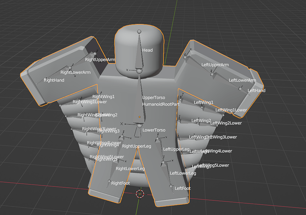Click the LeftUpperLeg label
The height and width of the screenshot is (215, 306).
click(x=176, y=149)
